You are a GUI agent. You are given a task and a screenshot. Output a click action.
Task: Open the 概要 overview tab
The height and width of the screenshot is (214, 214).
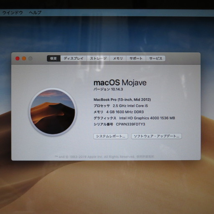[53, 59]
